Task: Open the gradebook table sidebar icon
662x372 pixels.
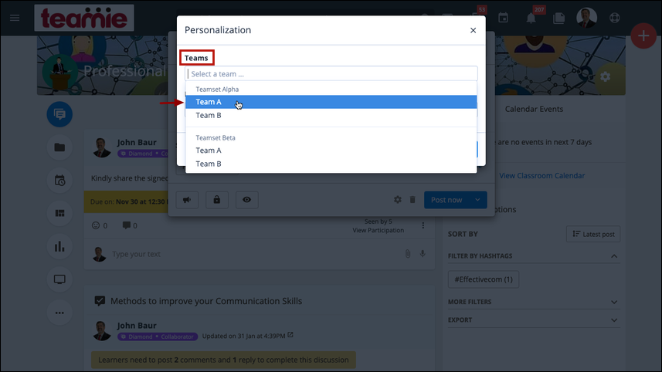Action: [x=59, y=214]
